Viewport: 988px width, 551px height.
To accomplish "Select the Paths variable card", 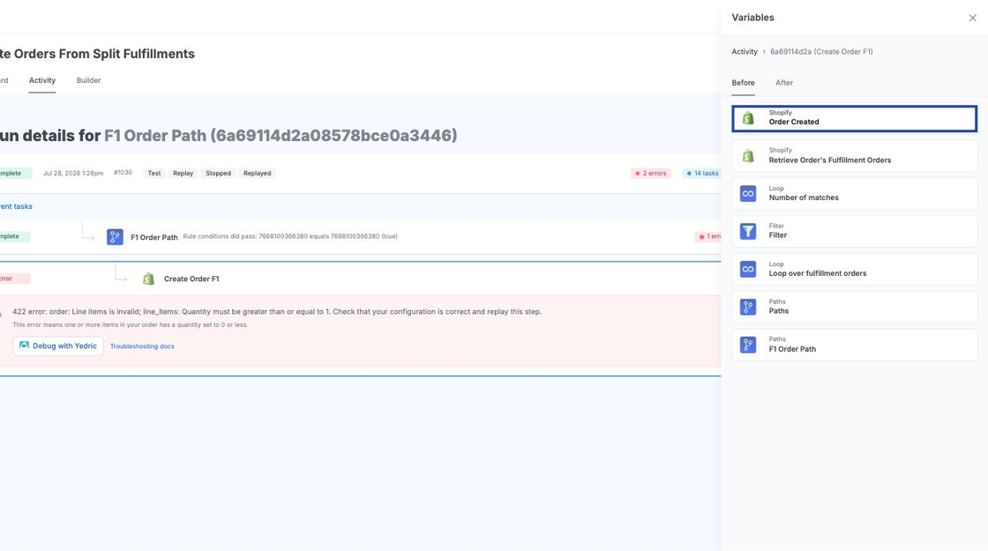I will pyautogui.click(x=855, y=307).
